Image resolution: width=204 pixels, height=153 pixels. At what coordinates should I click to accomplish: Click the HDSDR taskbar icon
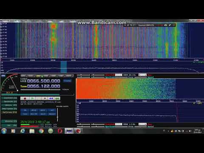69,131
